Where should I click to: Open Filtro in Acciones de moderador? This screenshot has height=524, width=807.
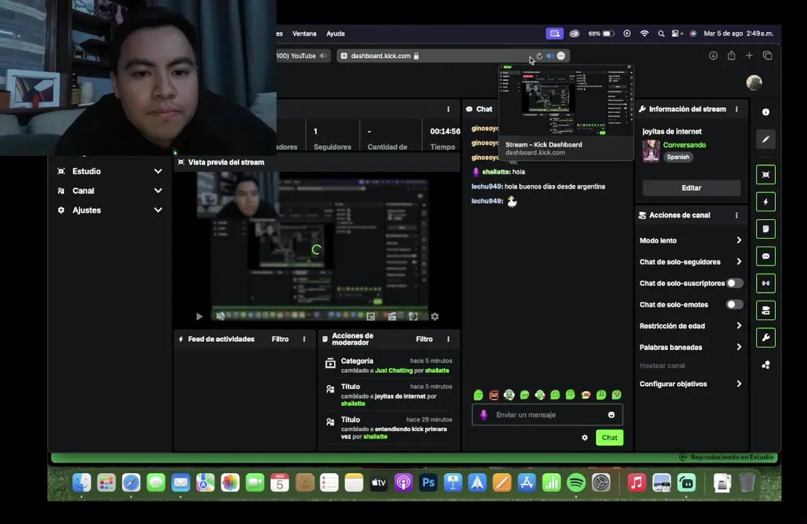point(424,339)
